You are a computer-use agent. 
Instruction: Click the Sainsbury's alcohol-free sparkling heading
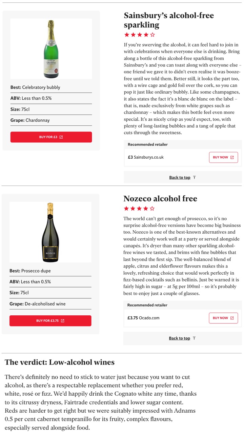point(168,20)
